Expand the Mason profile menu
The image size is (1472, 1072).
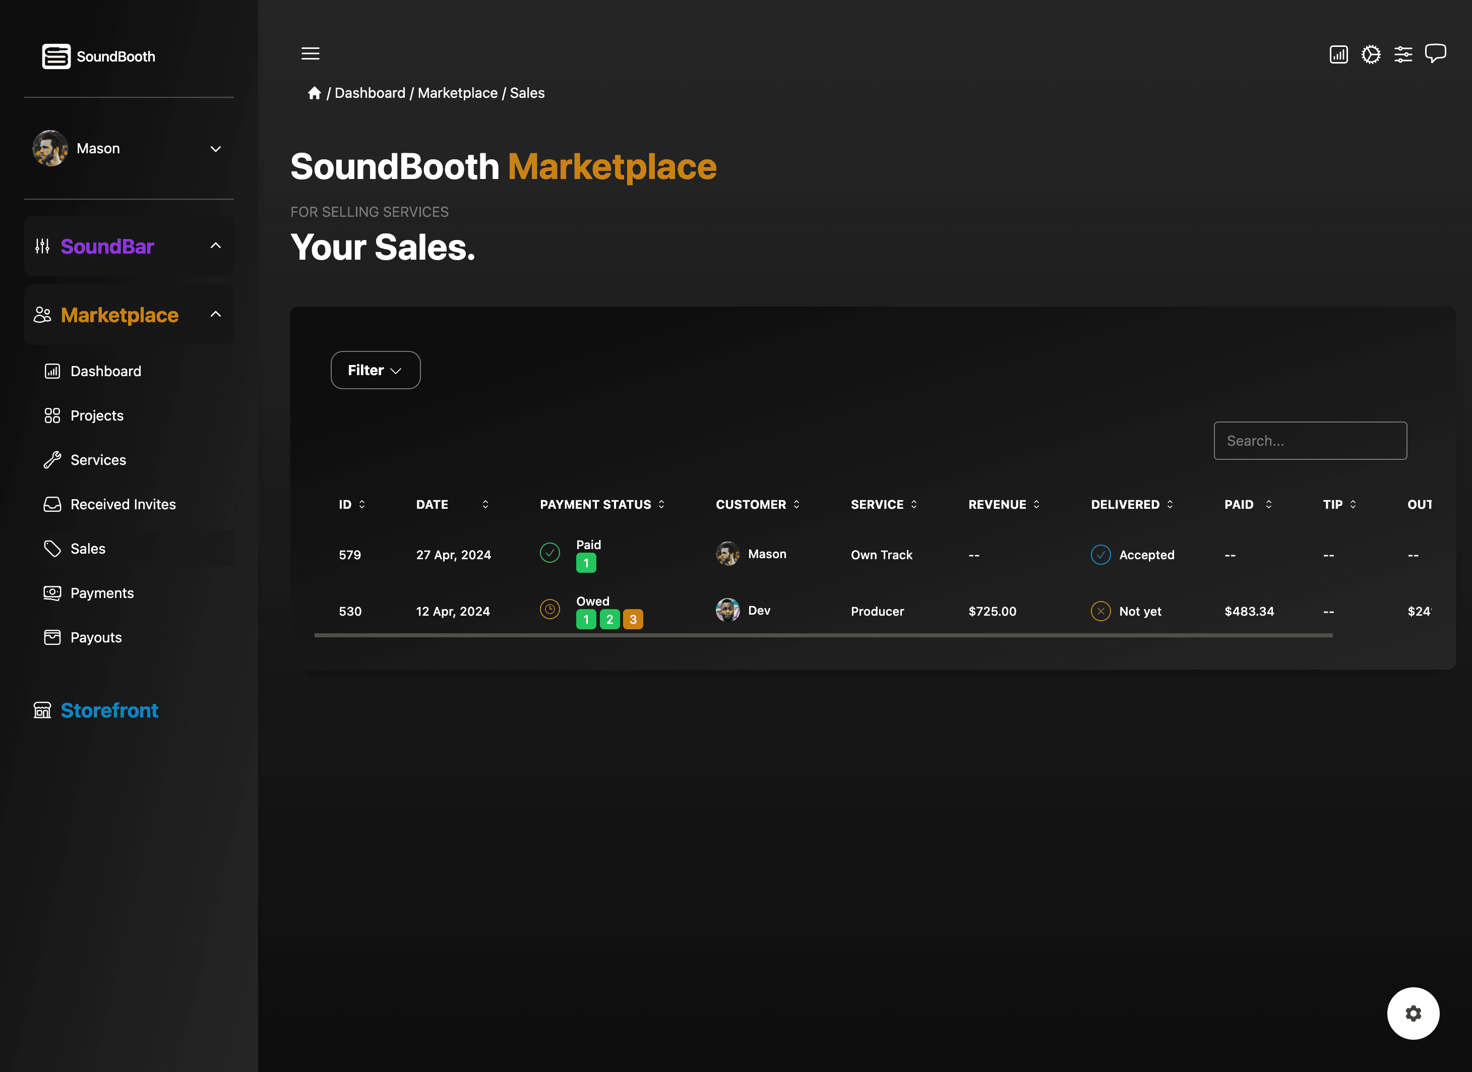pos(215,149)
